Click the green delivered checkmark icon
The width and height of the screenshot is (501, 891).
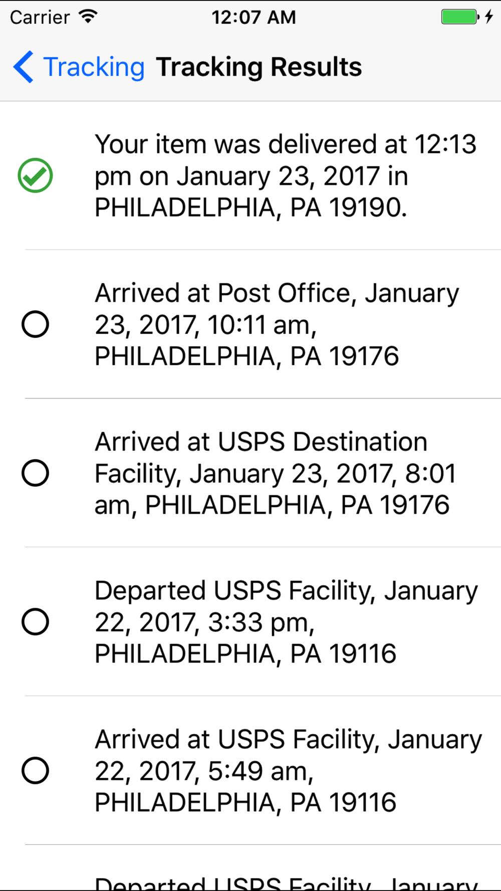(x=35, y=175)
